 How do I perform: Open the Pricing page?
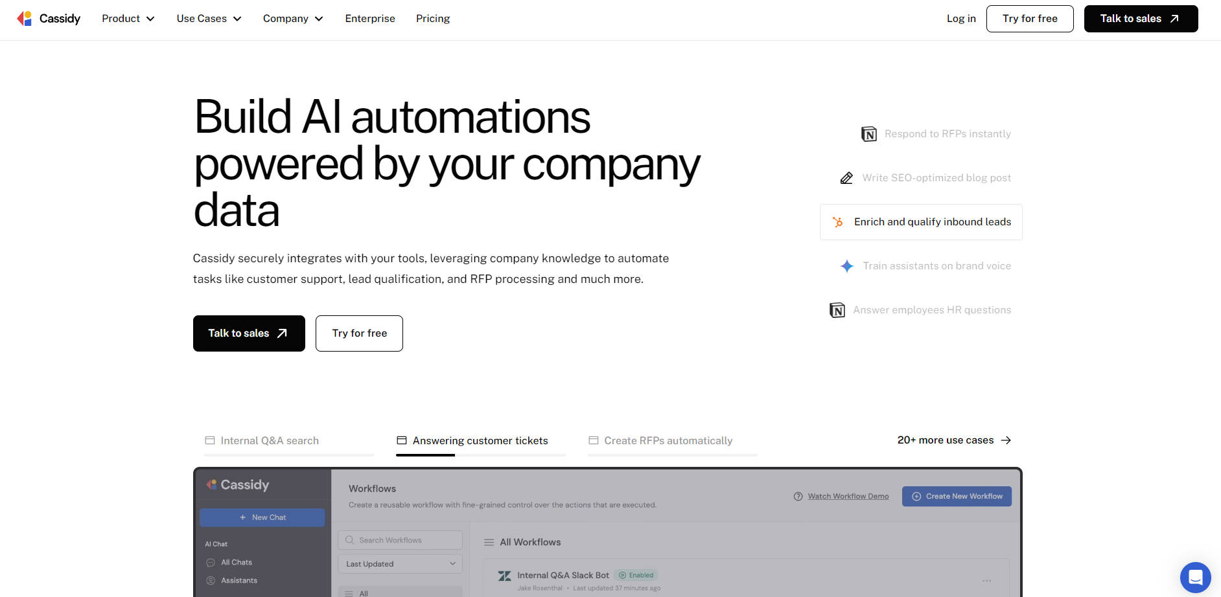[433, 19]
